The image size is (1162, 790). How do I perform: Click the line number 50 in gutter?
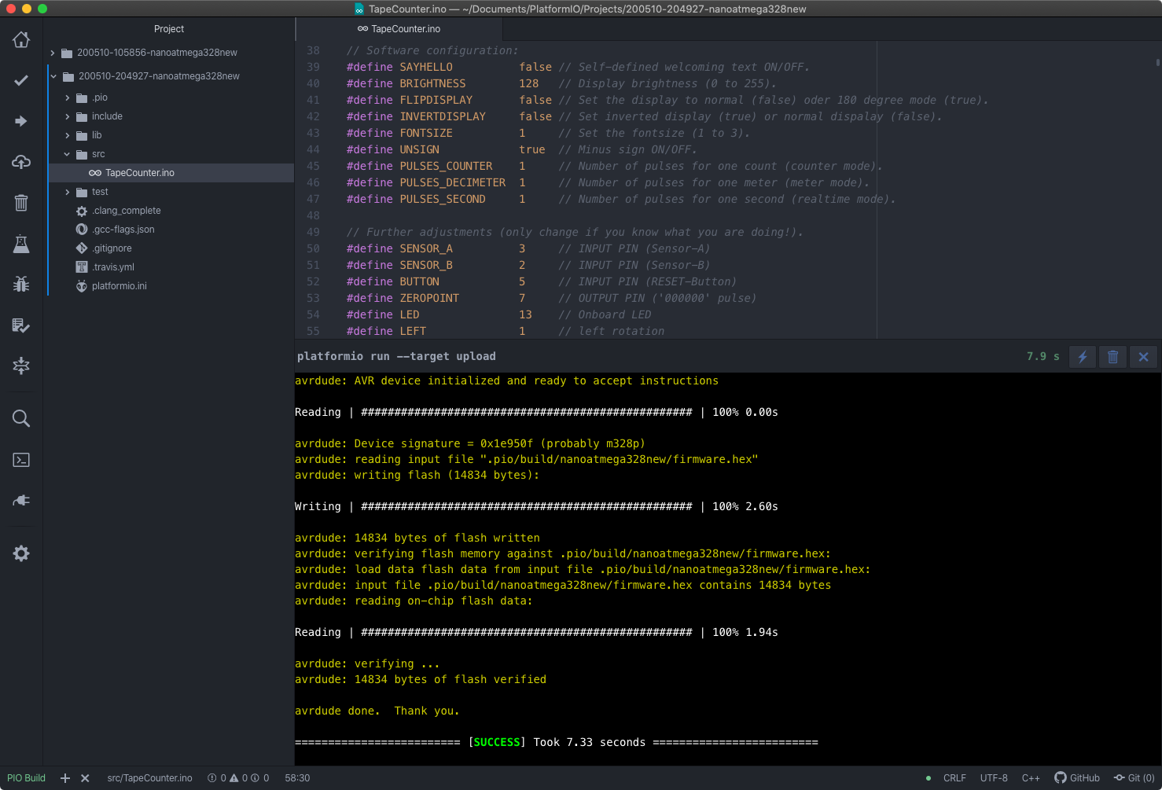tap(313, 248)
